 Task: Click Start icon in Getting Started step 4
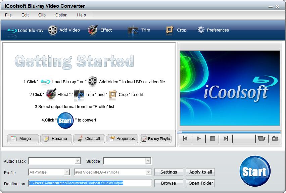[x=65, y=120]
